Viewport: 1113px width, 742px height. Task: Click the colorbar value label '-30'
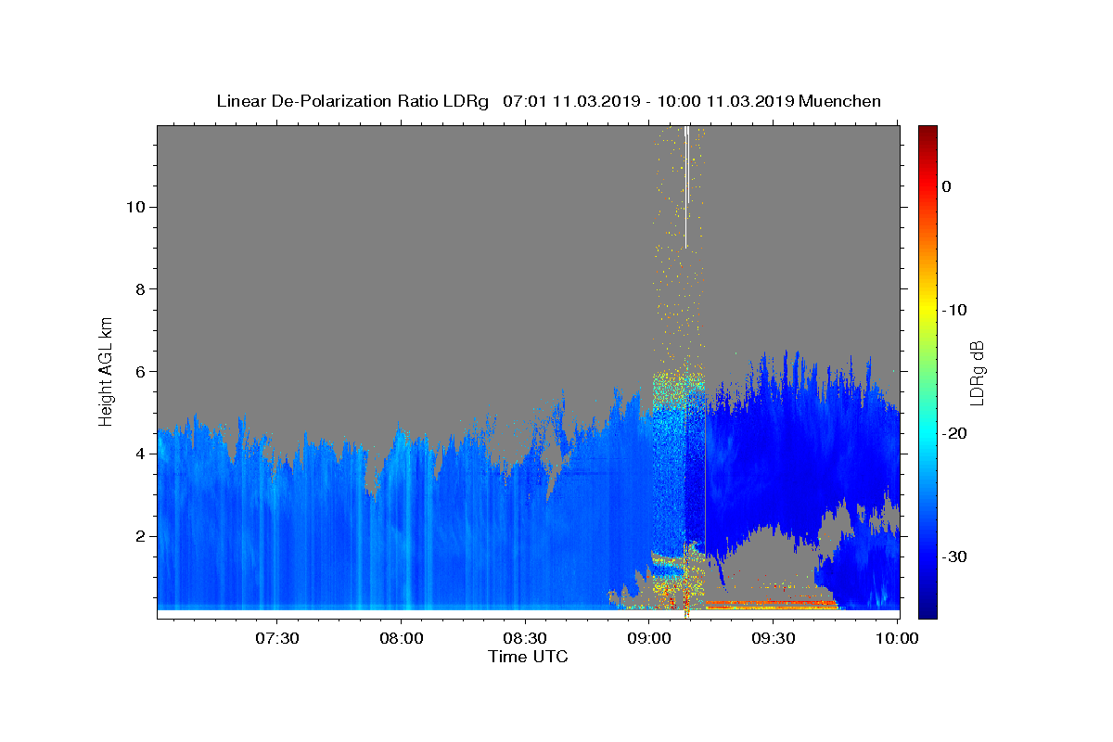point(953,556)
